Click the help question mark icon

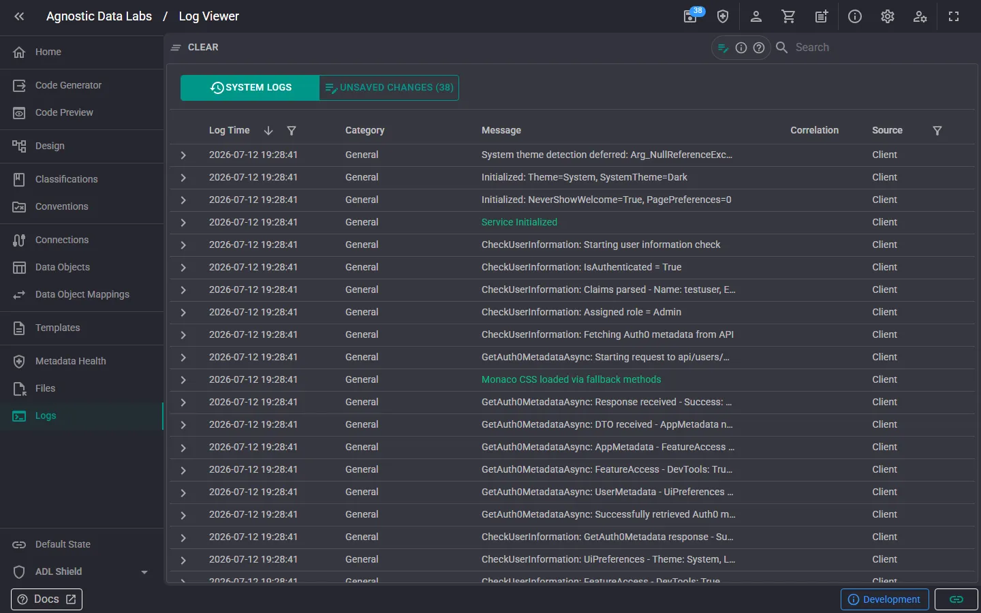[x=759, y=48]
